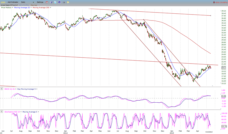
Task: Click the red target share icon
Action: point(47,2)
